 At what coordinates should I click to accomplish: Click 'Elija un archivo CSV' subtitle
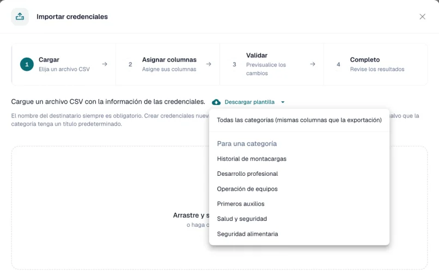pos(64,69)
